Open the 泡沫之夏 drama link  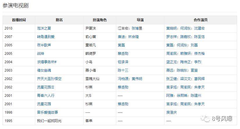(44, 28)
